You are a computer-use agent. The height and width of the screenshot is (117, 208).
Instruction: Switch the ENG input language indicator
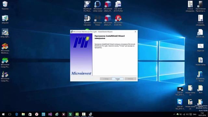click(195, 114)
